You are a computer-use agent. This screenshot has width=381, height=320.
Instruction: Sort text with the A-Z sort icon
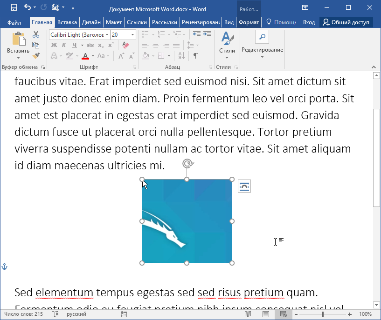(x=181, y=56)
